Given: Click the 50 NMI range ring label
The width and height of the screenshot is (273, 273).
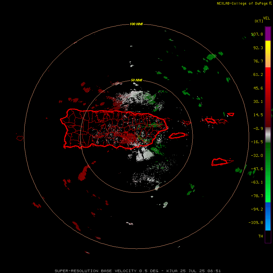Looking at the screenshot, I should coord(136,80).
